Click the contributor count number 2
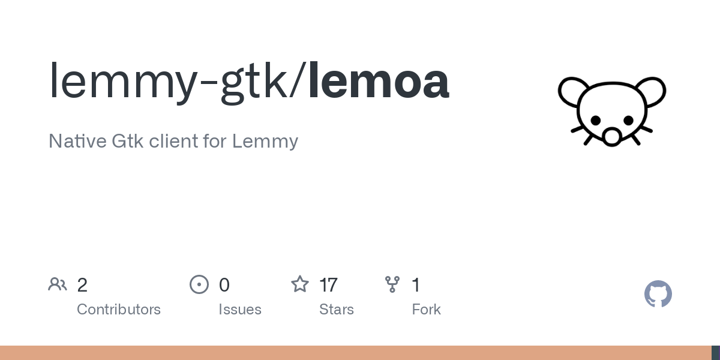This screenshot has height=360, width=720. 82,285
